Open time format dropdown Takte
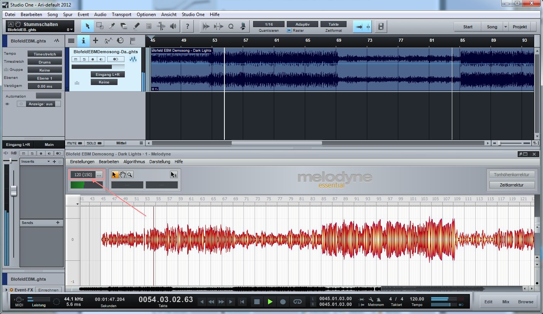543x314 pixels. coord(333,24)
